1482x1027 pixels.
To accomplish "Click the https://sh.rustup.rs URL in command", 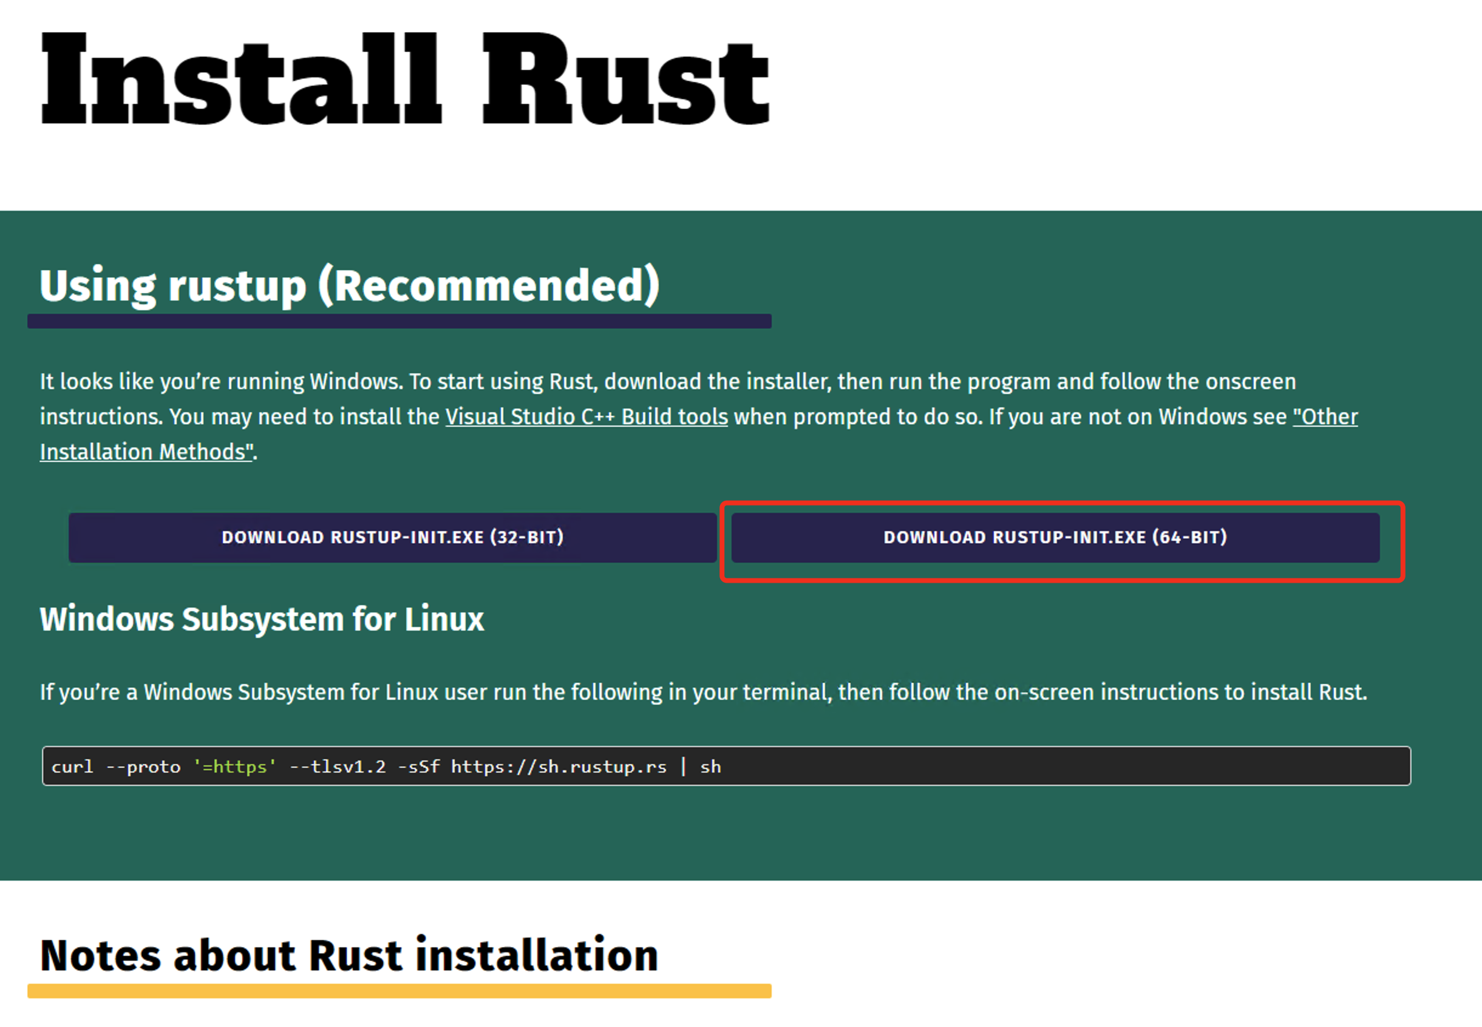I will [558, 767].
